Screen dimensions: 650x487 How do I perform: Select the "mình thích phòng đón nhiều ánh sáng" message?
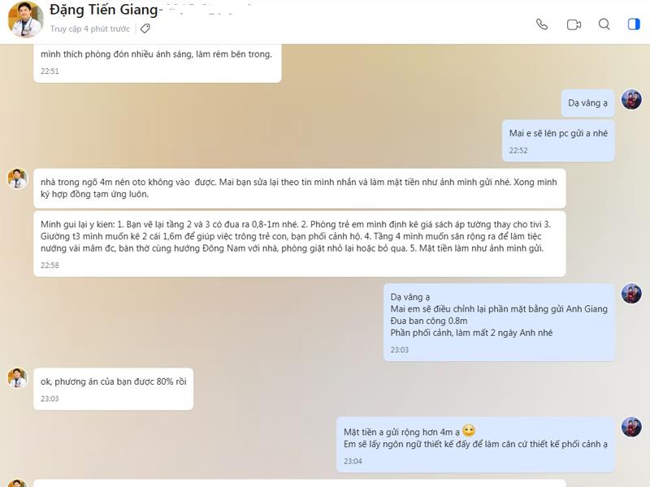pyautogui.click(x=157, y=55)
